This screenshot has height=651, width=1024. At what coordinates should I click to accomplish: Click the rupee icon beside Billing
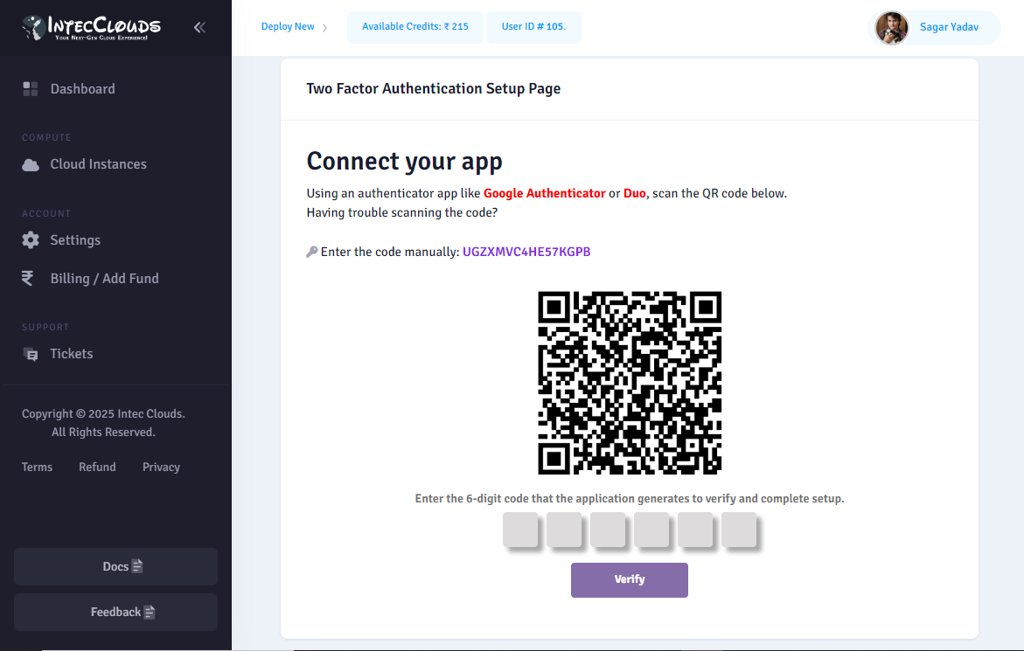point(27,279)
